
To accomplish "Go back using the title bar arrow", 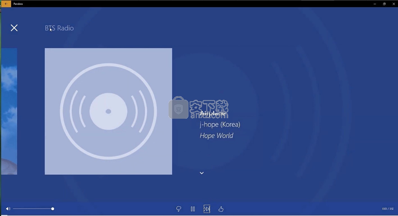I will tap(6, 4).
